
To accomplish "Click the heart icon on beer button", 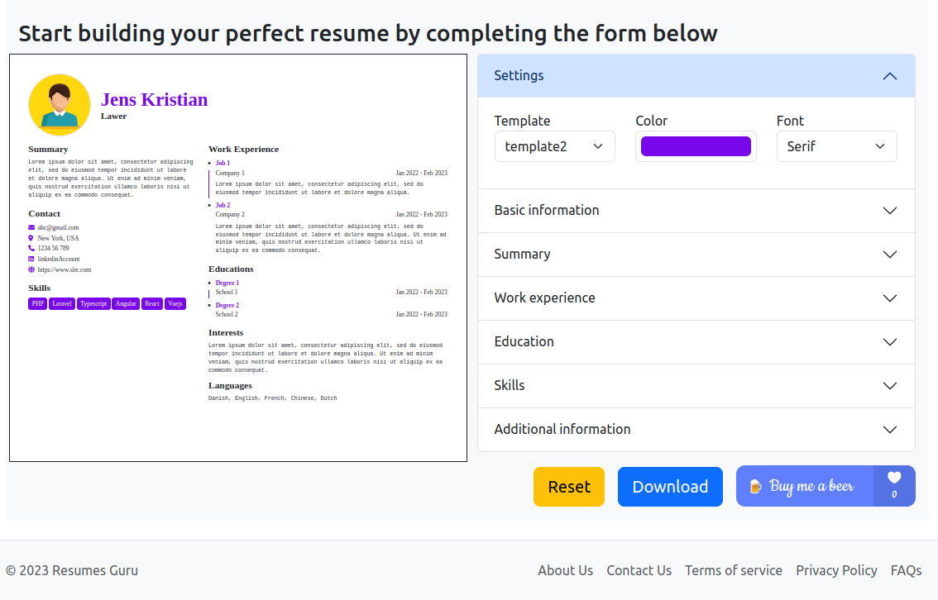I will pyautogui.click(x=893, y=478).
